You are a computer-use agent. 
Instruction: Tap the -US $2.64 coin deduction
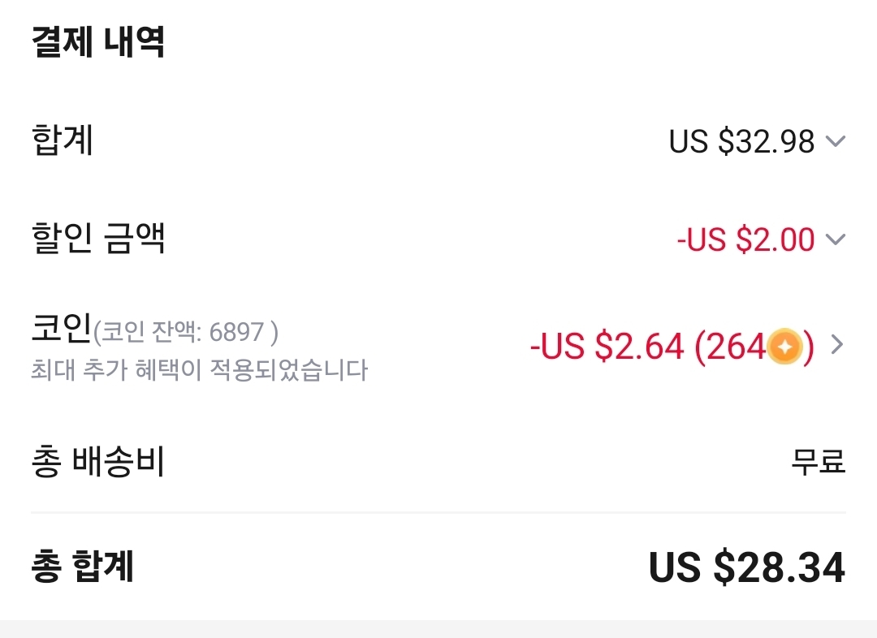coord(607,347)
